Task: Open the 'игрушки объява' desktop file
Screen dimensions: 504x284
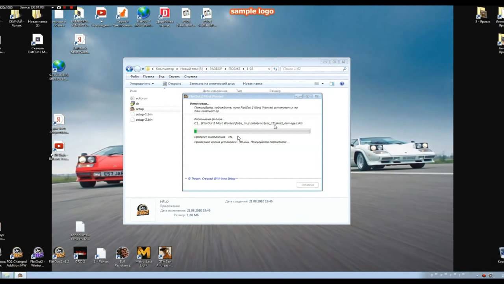Action: point(59,17)
